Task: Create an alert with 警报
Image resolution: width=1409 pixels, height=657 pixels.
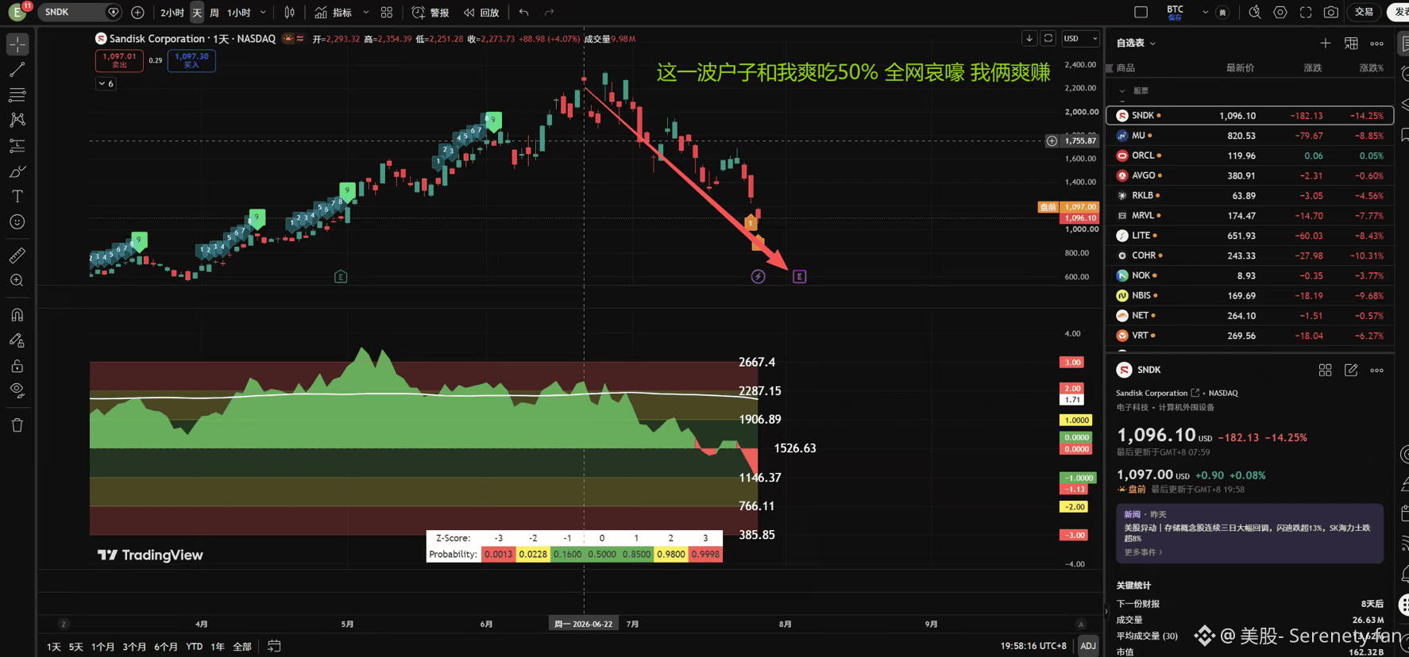Action: (x=430, y=13)
